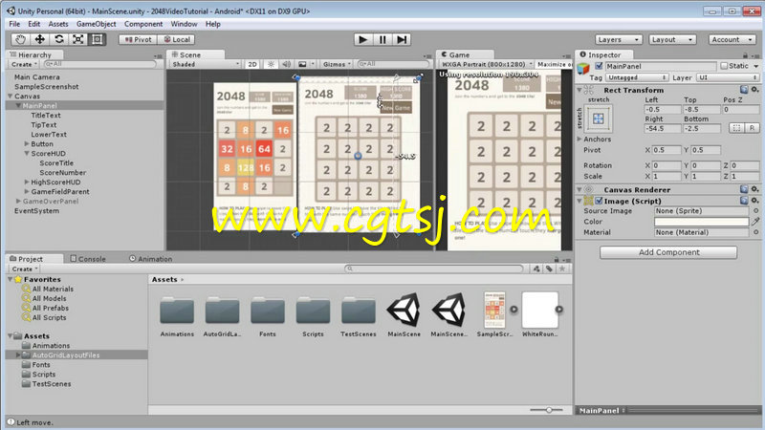Expand the Anchors section
The height and width of the screenshot is (430, 765).
pos(579,139)
